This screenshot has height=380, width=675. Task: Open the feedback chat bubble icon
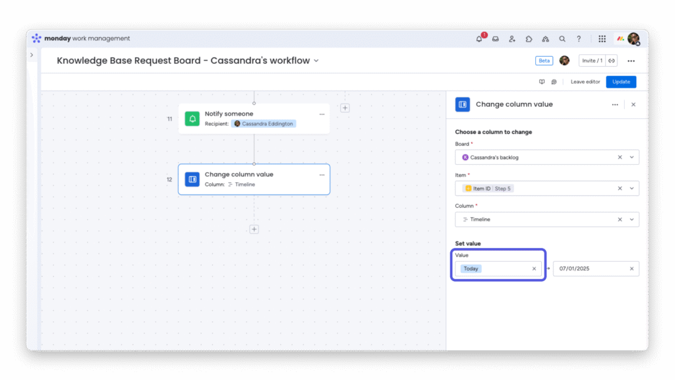point(554,82)
